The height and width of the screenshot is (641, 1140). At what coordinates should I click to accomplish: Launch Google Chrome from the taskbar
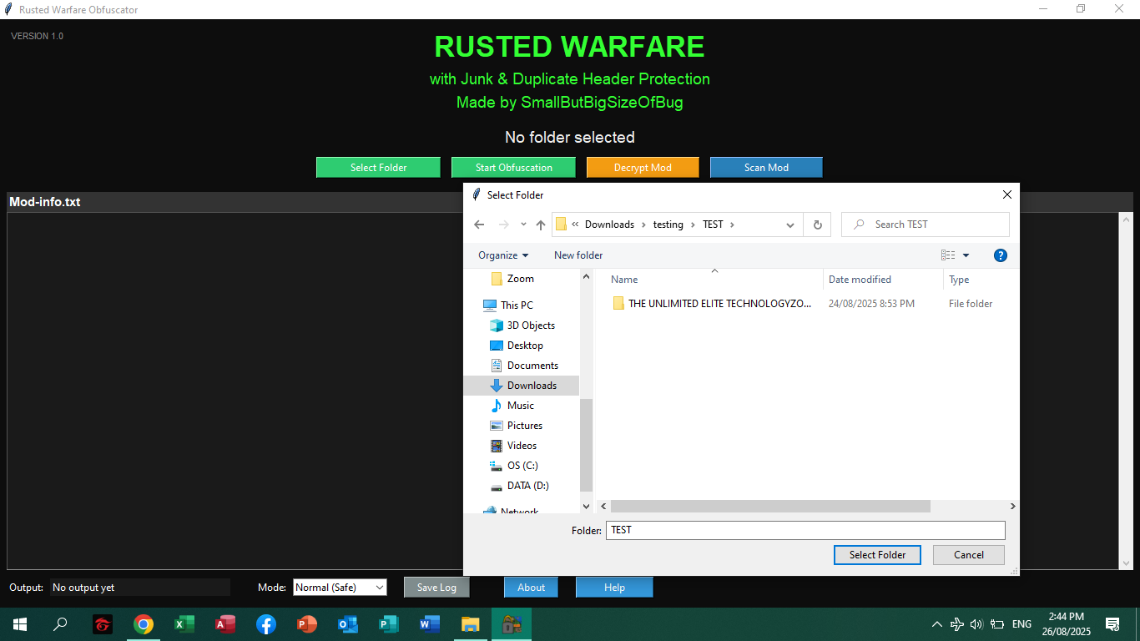(x=144, y=624)
